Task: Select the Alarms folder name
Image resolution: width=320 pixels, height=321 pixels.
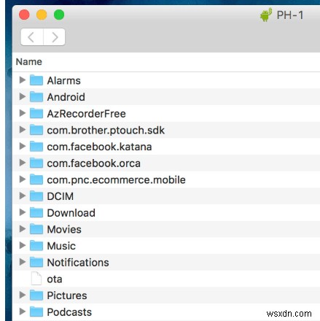Action: [63, 81]
